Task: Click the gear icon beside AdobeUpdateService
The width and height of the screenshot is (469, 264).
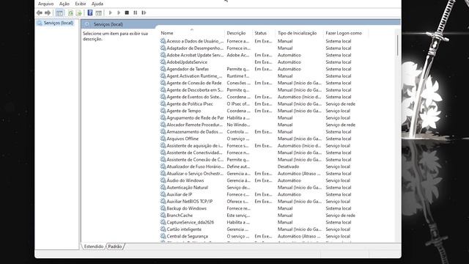Action: [163, 62]
